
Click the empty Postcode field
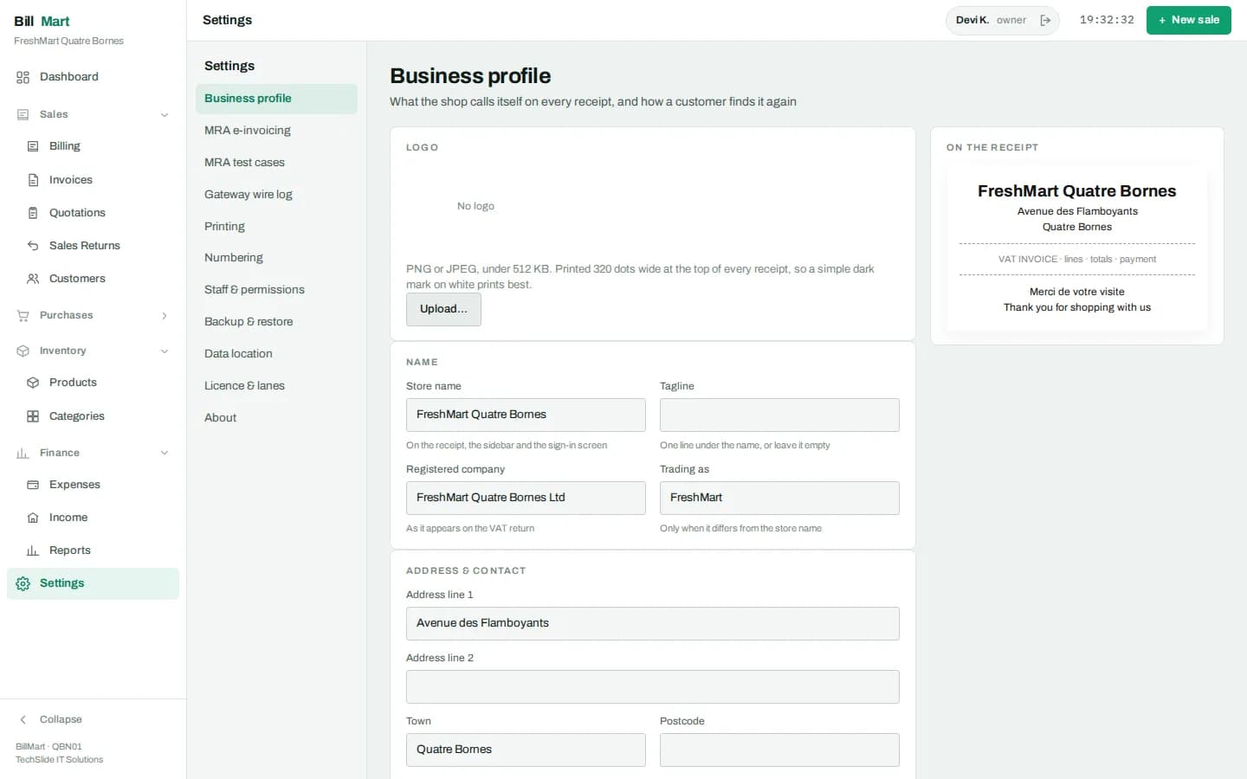[779, 750]
